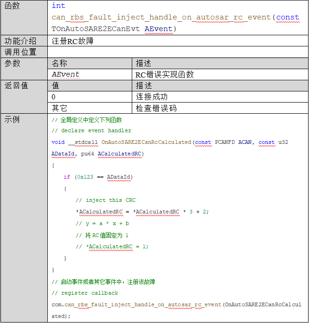This screenshot has width=309, height=323.
Task: Click 'AEvent)' in the function signature
Action: tap(161, 29)
